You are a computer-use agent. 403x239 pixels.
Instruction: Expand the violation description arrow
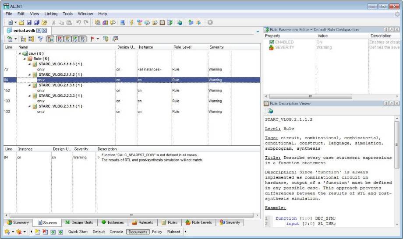click(99, 158)
